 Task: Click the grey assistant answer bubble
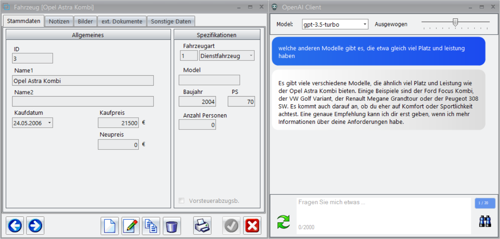378,100
